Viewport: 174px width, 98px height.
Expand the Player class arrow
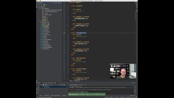41,36
